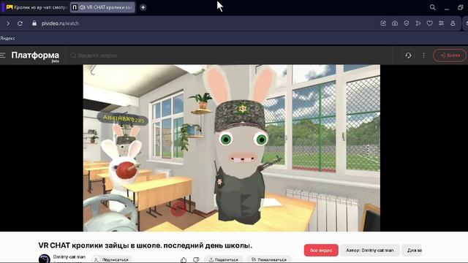Open the three-dot more options menu
The width and height of the screenshot is (468, 263).
[424, 56]
